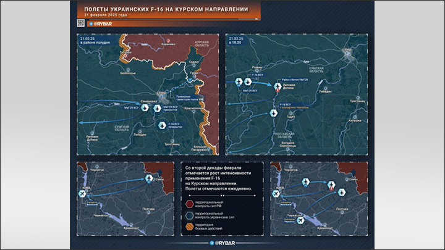Image resolution: width=445 pixels, height=250 pixels.
Task: Click the QR code beside the @RYBAR header
Action: tap(80, 23)
